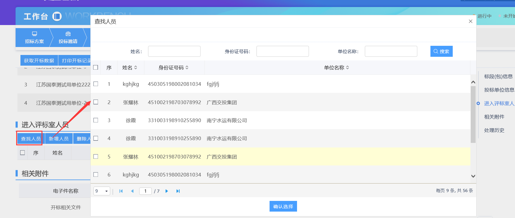Click the workbench toggle icon beside 工作台
Screen dimensions: 515x218
tap(57, 16)
